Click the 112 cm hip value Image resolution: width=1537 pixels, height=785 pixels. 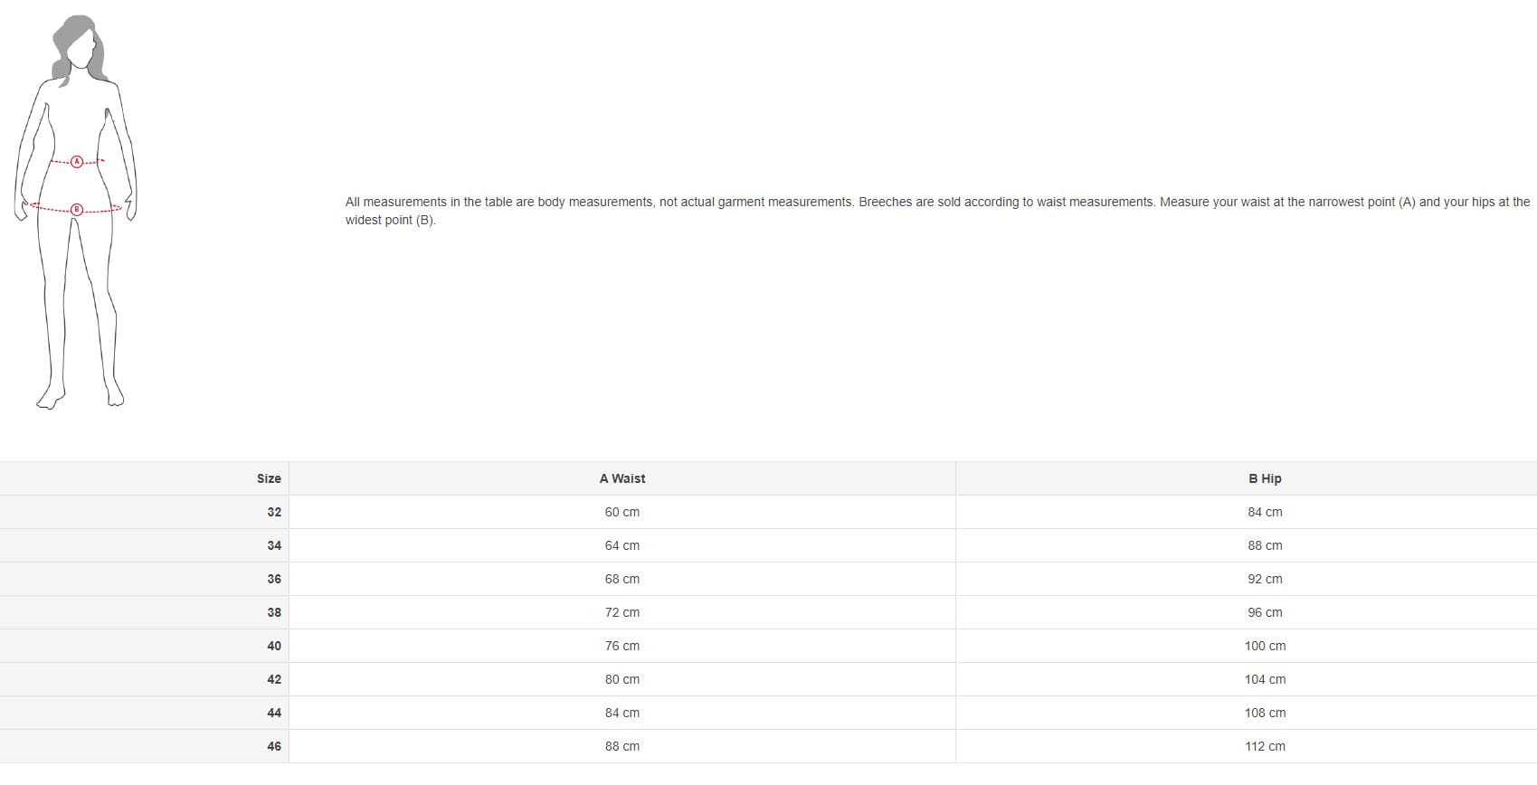tap(1265, 746)
